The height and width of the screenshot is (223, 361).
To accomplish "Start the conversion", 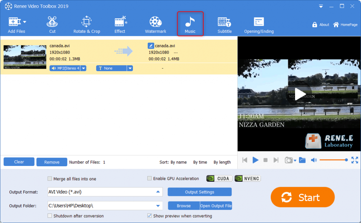I will coord(302,197).
